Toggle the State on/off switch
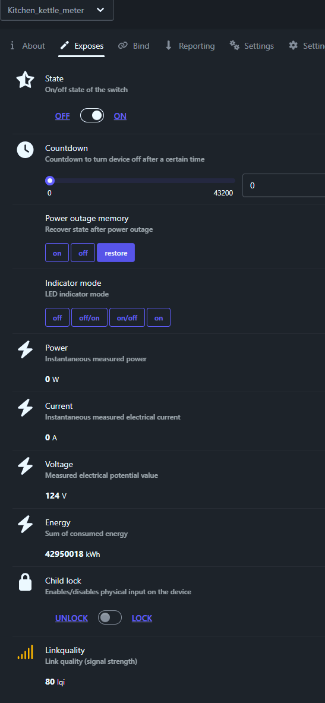This screenshot has width=325, height=703. pos(92,116)
